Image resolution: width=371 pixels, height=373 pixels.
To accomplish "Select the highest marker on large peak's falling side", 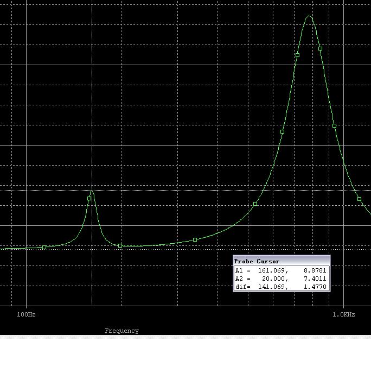I will pos(321,49).
